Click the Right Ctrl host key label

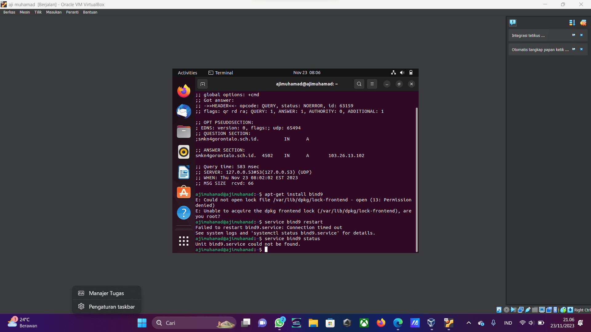[582, 310]
